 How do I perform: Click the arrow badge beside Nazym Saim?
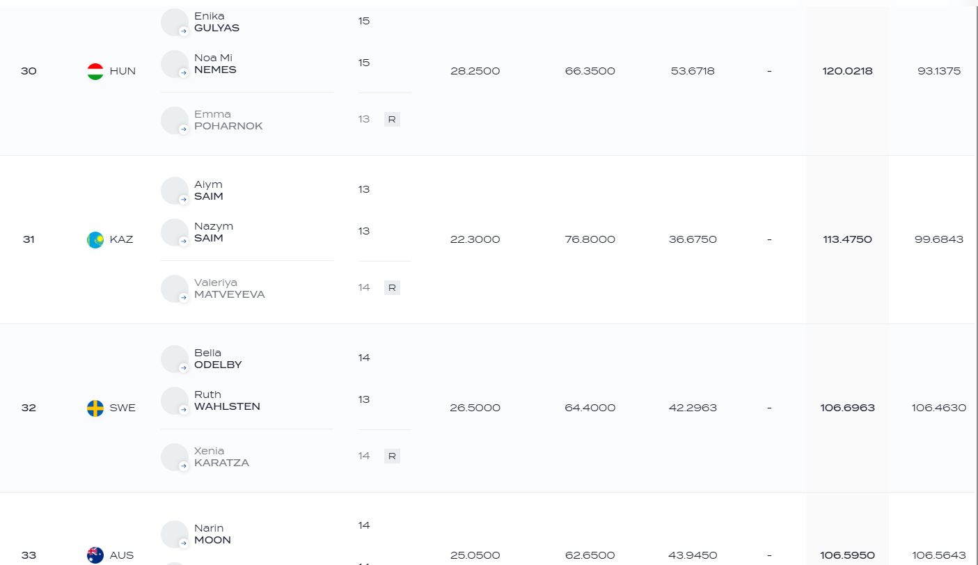[x=184, y=241]
